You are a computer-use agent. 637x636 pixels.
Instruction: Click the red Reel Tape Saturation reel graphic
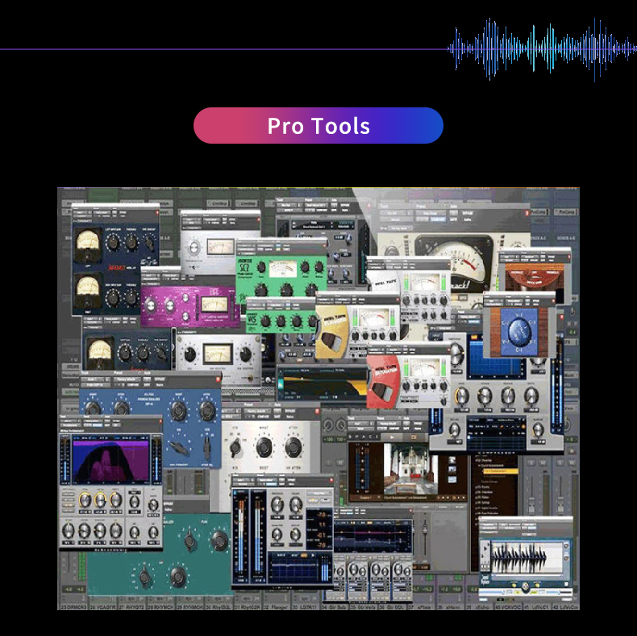[383, 382]
